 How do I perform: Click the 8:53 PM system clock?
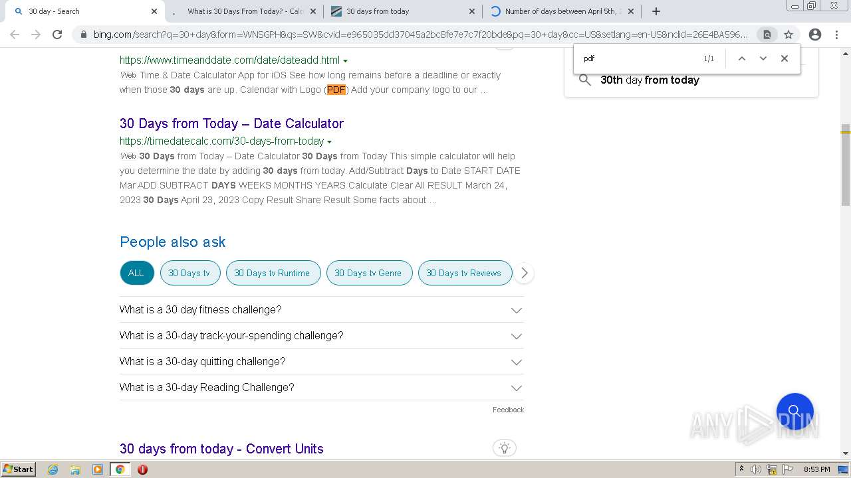(x=816, y=469)
